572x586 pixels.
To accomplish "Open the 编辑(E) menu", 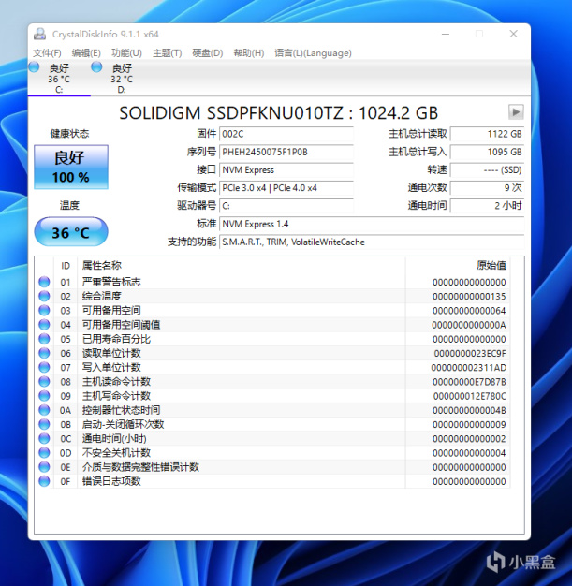I will 86,53.
